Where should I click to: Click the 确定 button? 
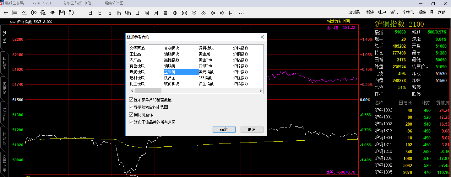(x=224, y=129)
